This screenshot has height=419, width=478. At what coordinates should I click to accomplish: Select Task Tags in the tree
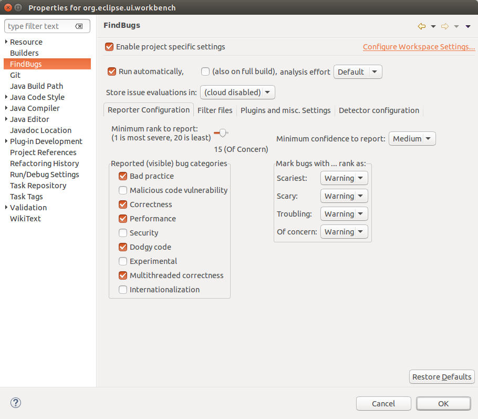[x=26, y=197]
